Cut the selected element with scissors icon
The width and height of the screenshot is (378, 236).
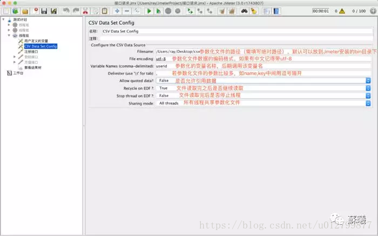click(x=85, y=11)
